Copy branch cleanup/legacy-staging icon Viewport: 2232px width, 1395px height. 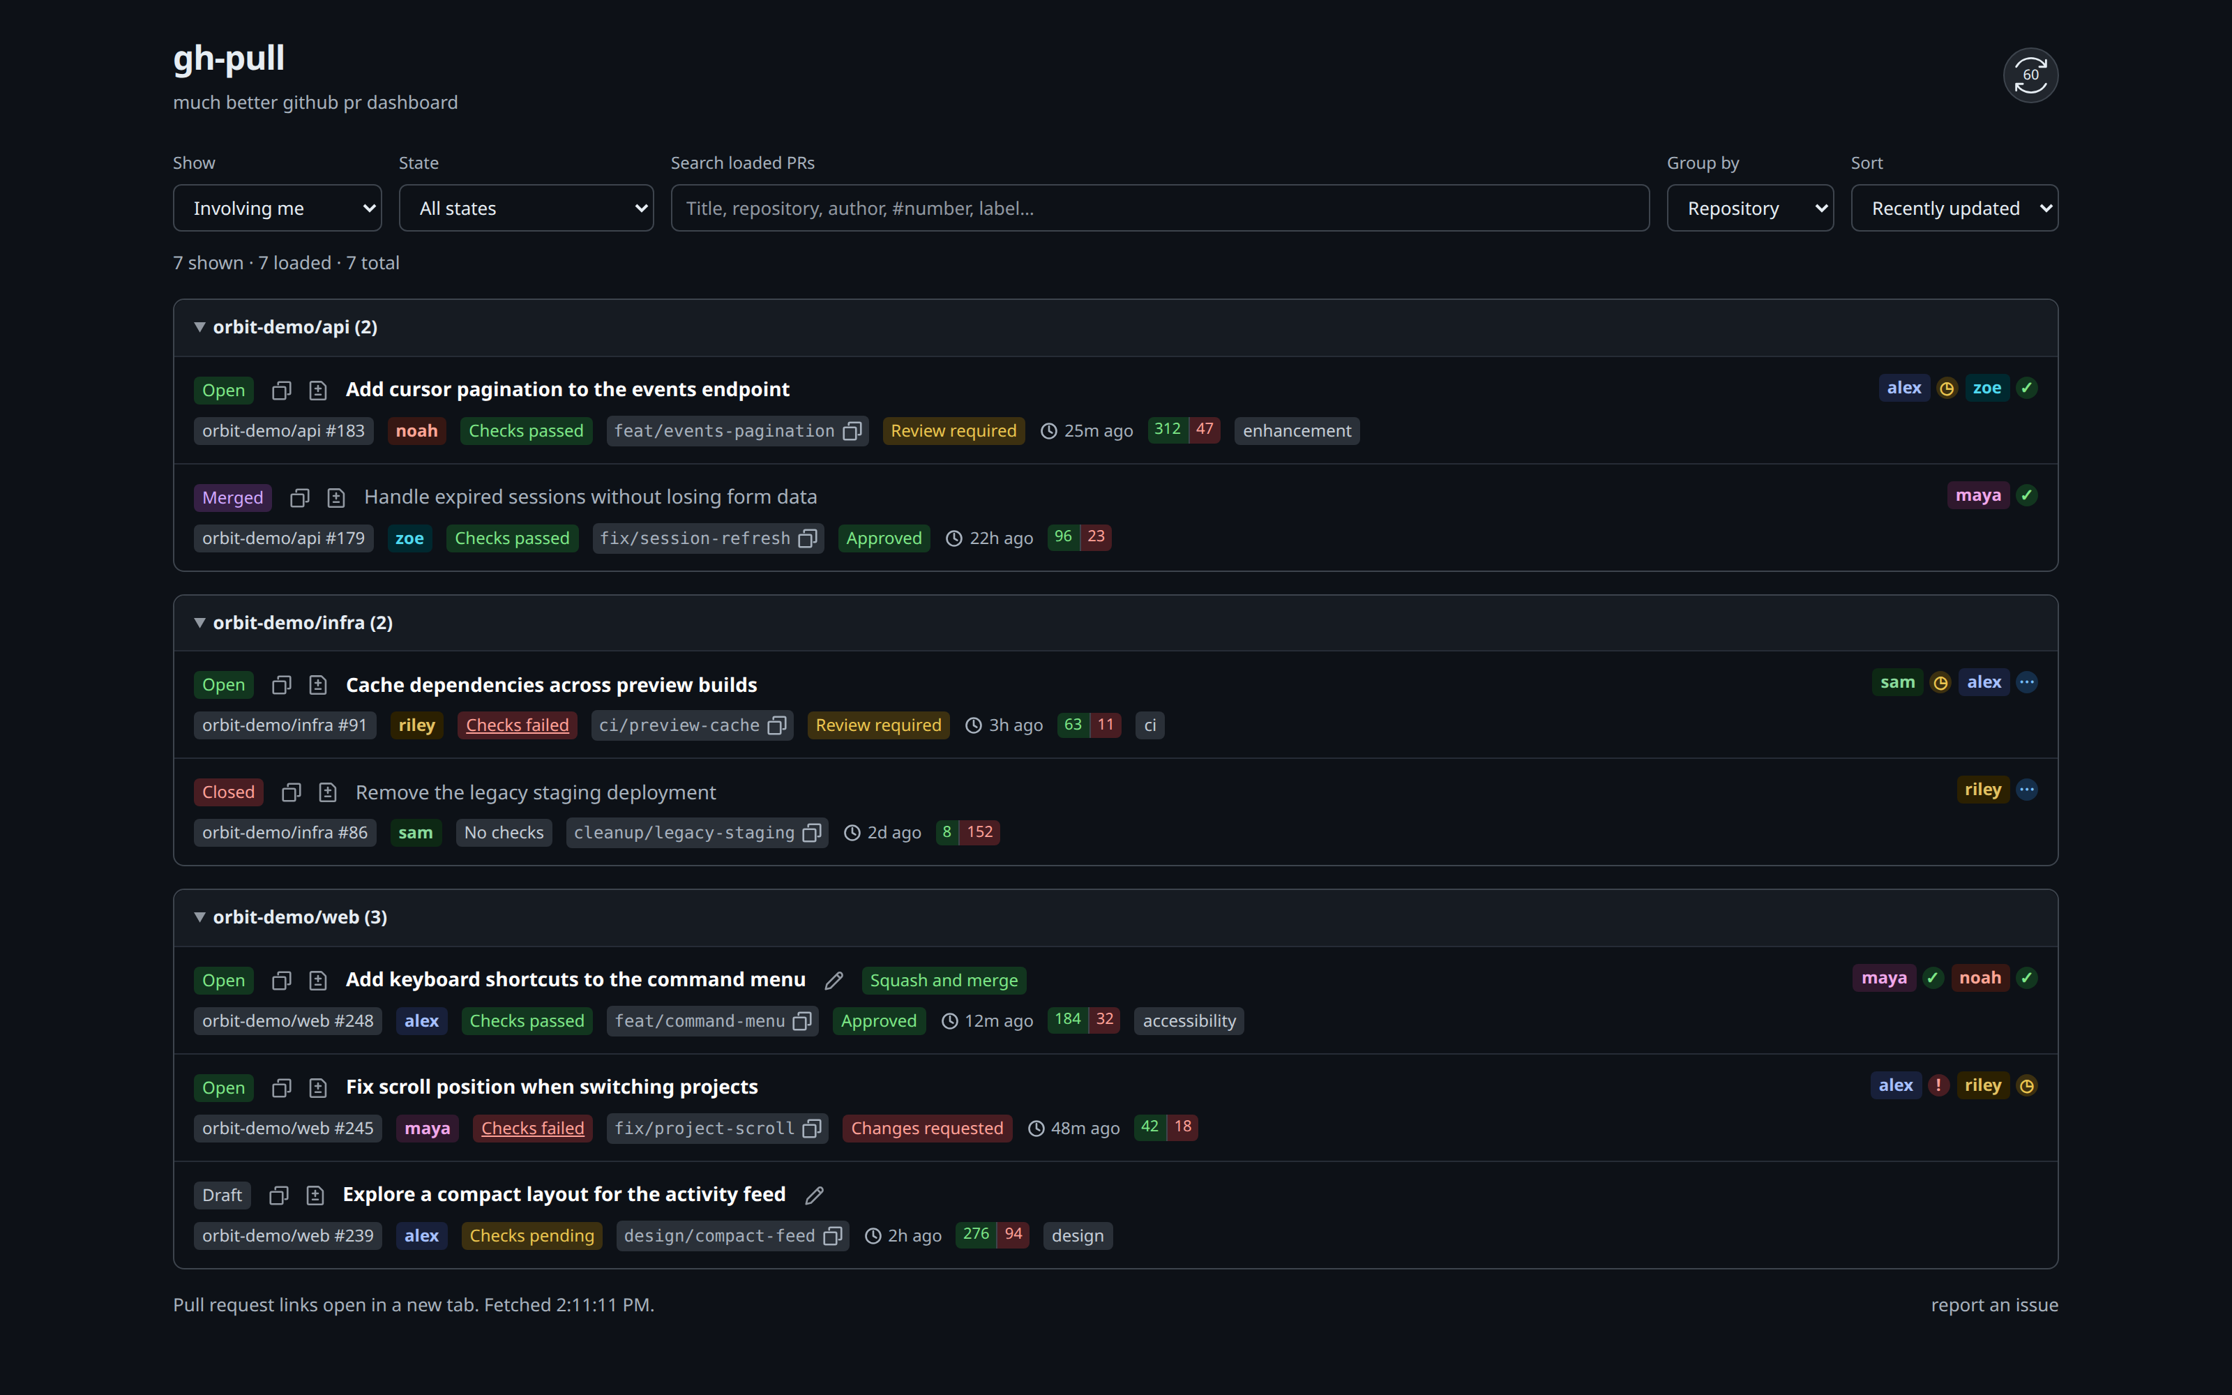tap(812, 833)
